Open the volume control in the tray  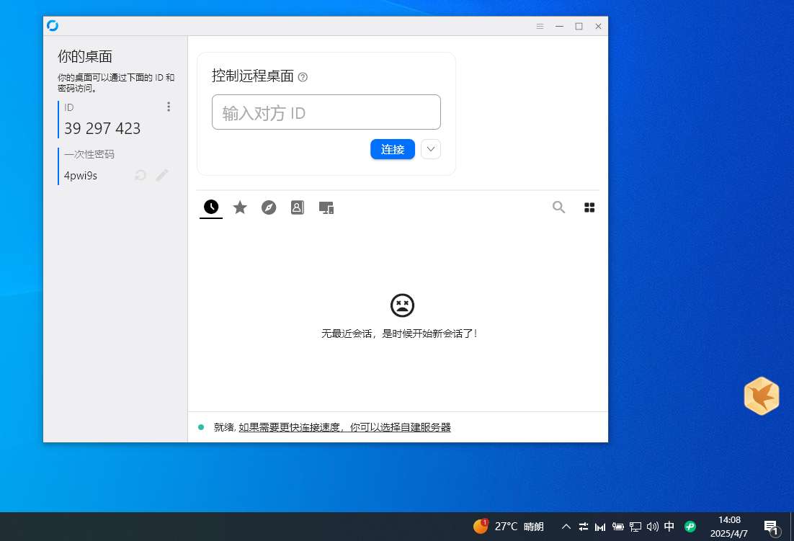653,527
